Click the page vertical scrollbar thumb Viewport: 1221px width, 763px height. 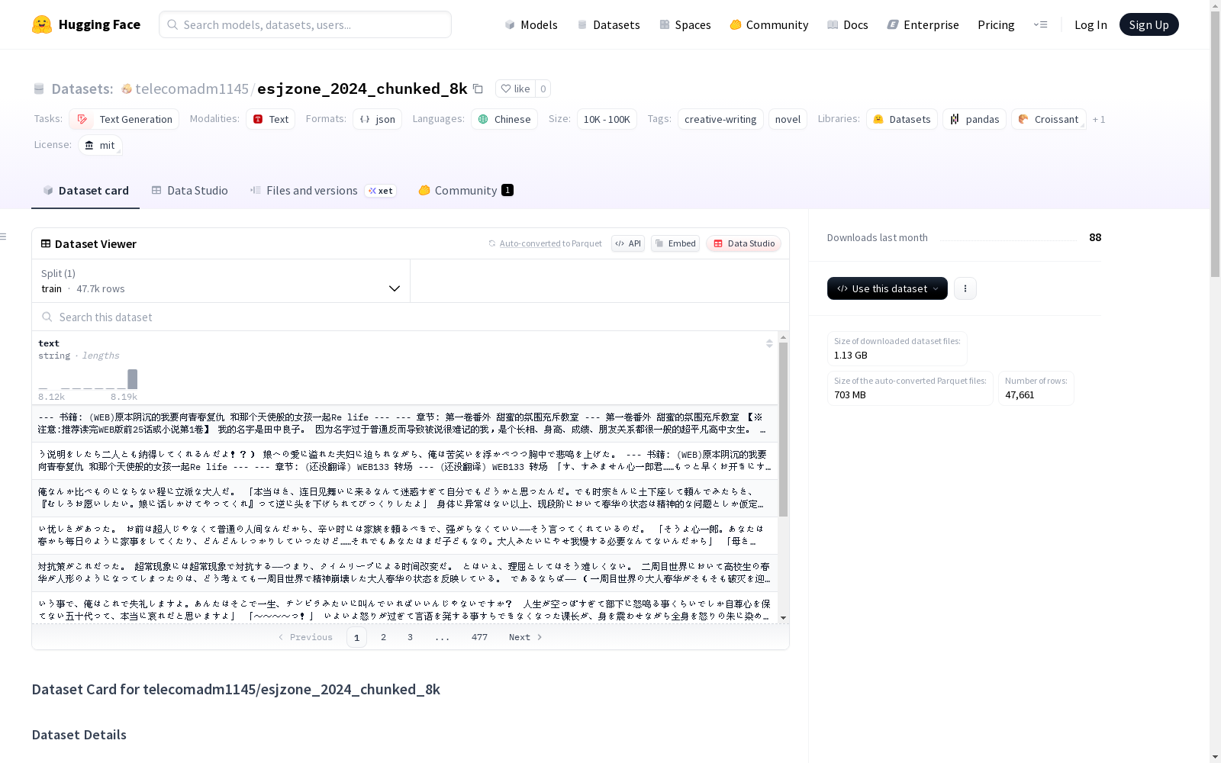(1215, 145)
